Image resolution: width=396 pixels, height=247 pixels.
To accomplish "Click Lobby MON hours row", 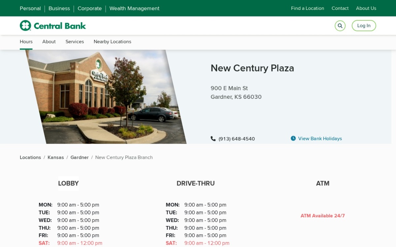I will pos(69,205).
